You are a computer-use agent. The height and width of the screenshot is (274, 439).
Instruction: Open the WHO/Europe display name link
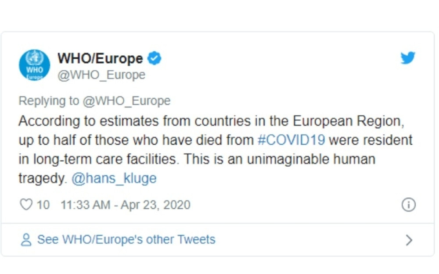100,58
